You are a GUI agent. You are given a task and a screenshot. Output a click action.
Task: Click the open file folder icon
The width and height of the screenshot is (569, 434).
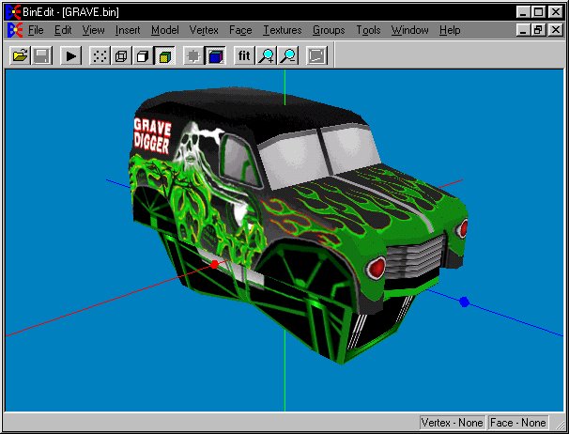pos(19,56)
